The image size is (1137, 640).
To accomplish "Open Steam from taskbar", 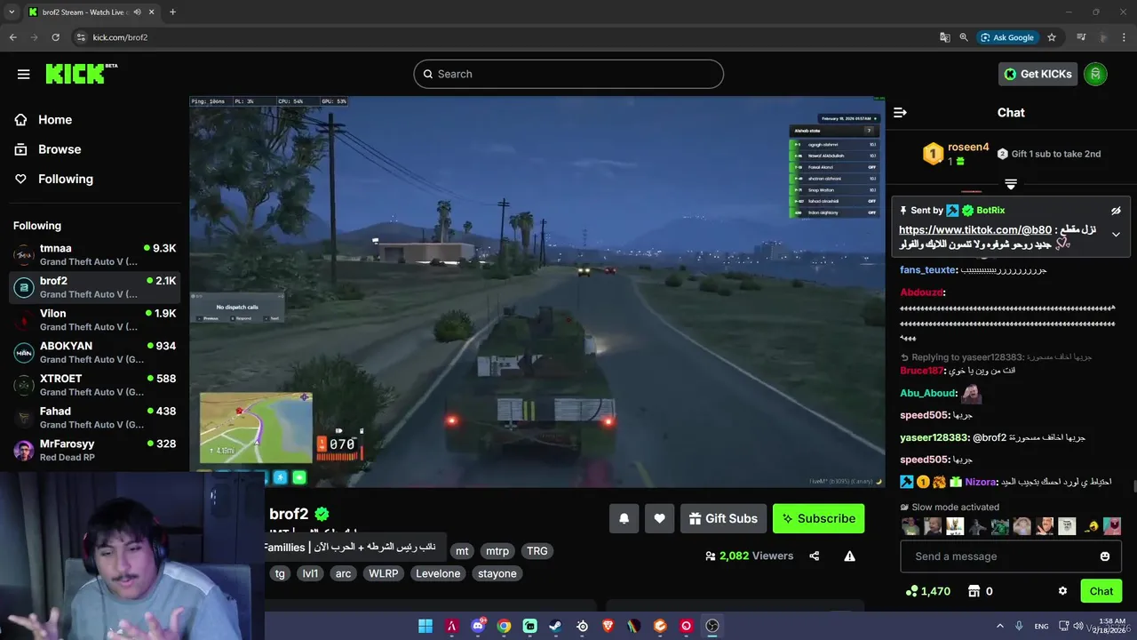I will coord(555,626).
